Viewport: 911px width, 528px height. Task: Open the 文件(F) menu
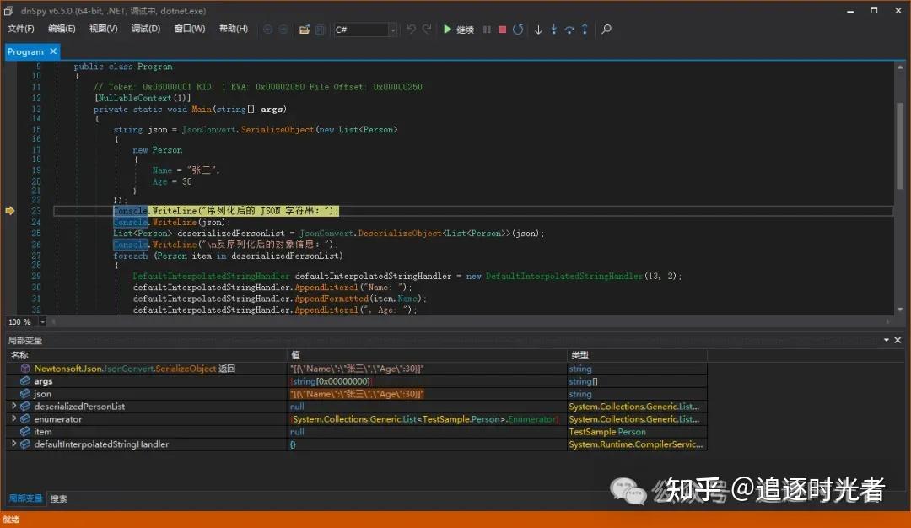pos(20,29)
